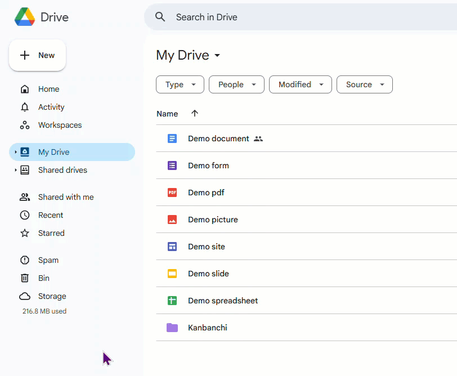Click the Search in Drive field

(300, 17)
